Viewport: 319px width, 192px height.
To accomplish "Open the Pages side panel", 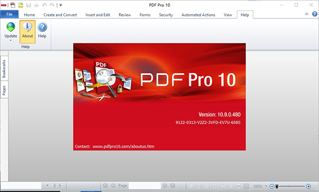I will (4, 90).
